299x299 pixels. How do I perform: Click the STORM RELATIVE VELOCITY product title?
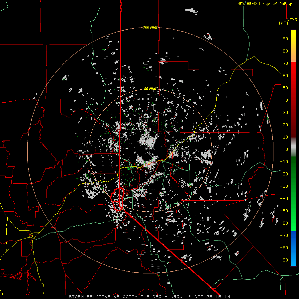[x=103, y=297]
